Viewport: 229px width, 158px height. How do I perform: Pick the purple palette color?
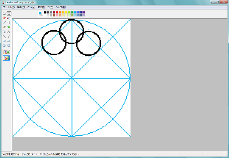coord(84,12)
